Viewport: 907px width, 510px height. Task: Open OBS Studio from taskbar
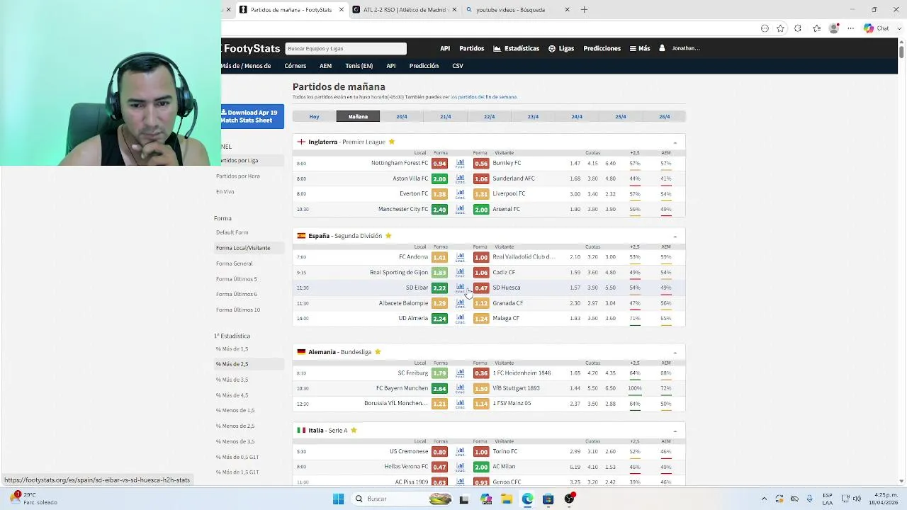tap(569, 499)
